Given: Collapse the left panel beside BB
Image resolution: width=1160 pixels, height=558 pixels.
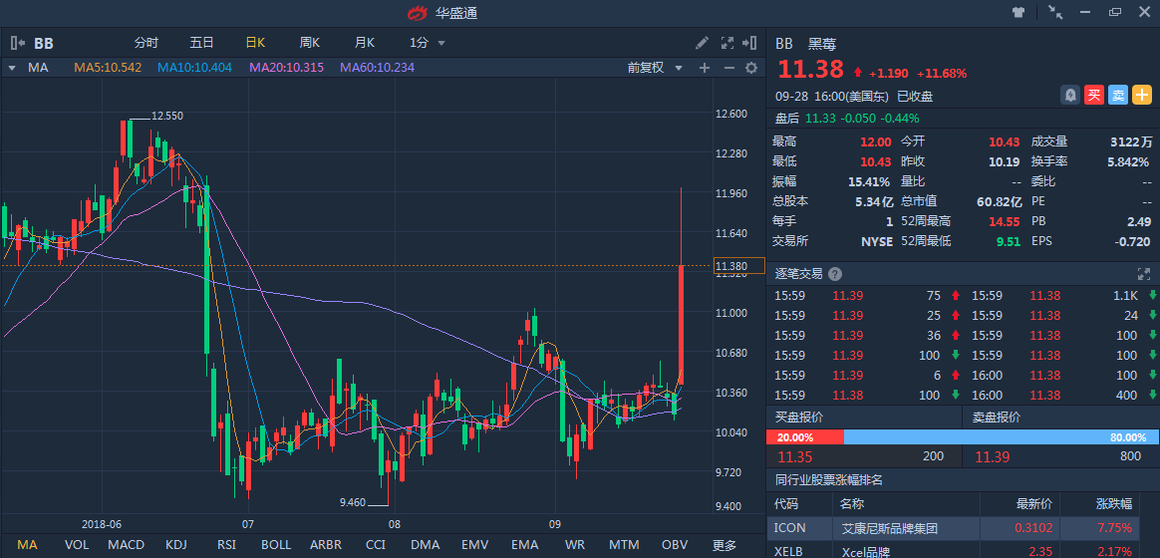Looking at the screenshot, I should [18, 43].
